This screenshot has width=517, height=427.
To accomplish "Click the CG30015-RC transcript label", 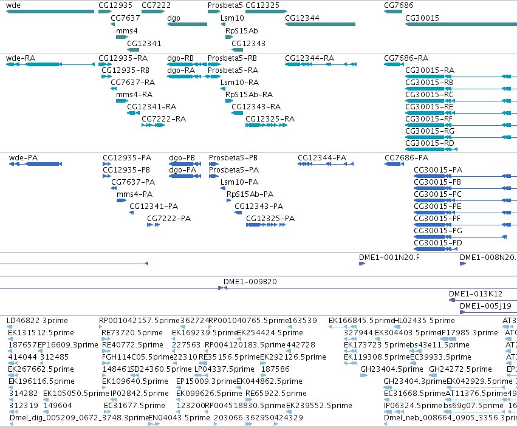I will tap(430, 95).
